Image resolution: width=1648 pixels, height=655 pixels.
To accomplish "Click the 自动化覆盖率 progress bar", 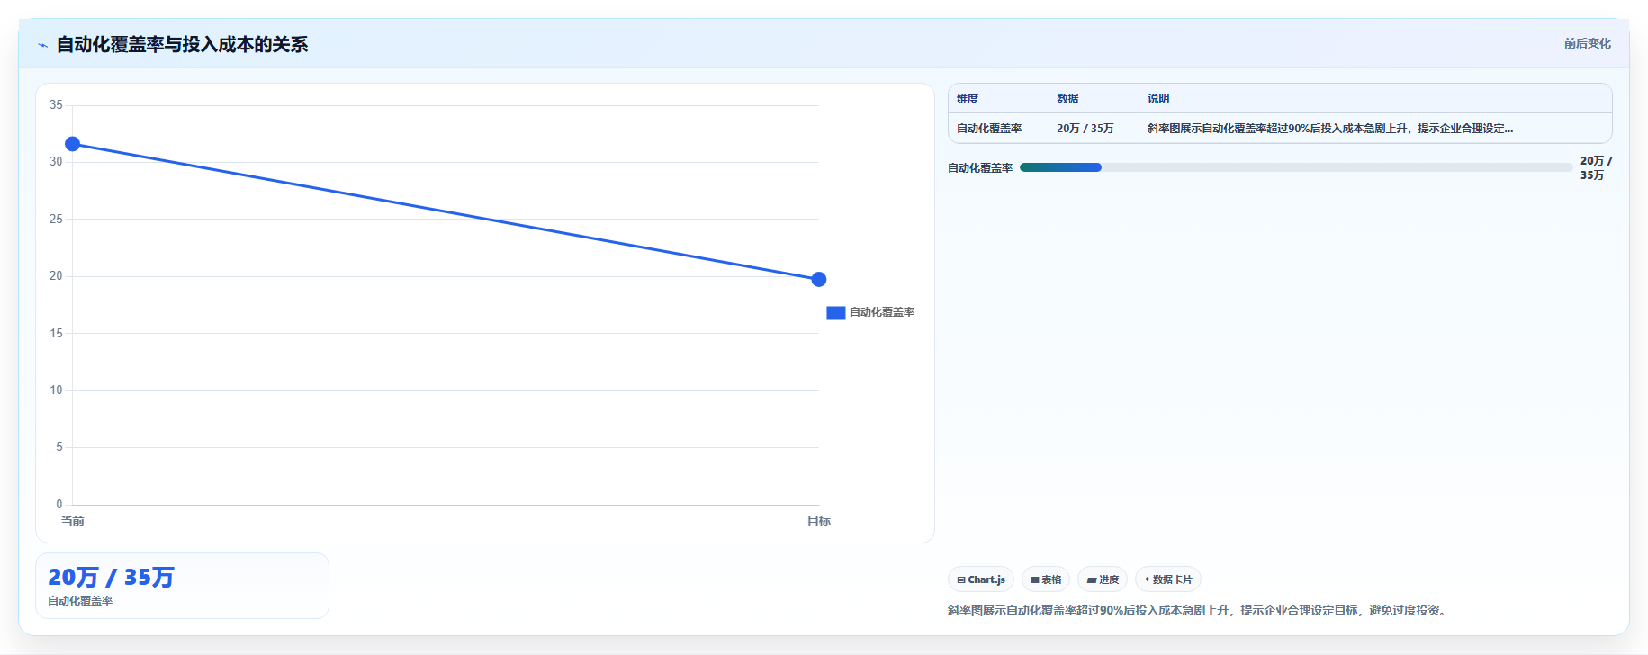I will (x=1296, y=167).
